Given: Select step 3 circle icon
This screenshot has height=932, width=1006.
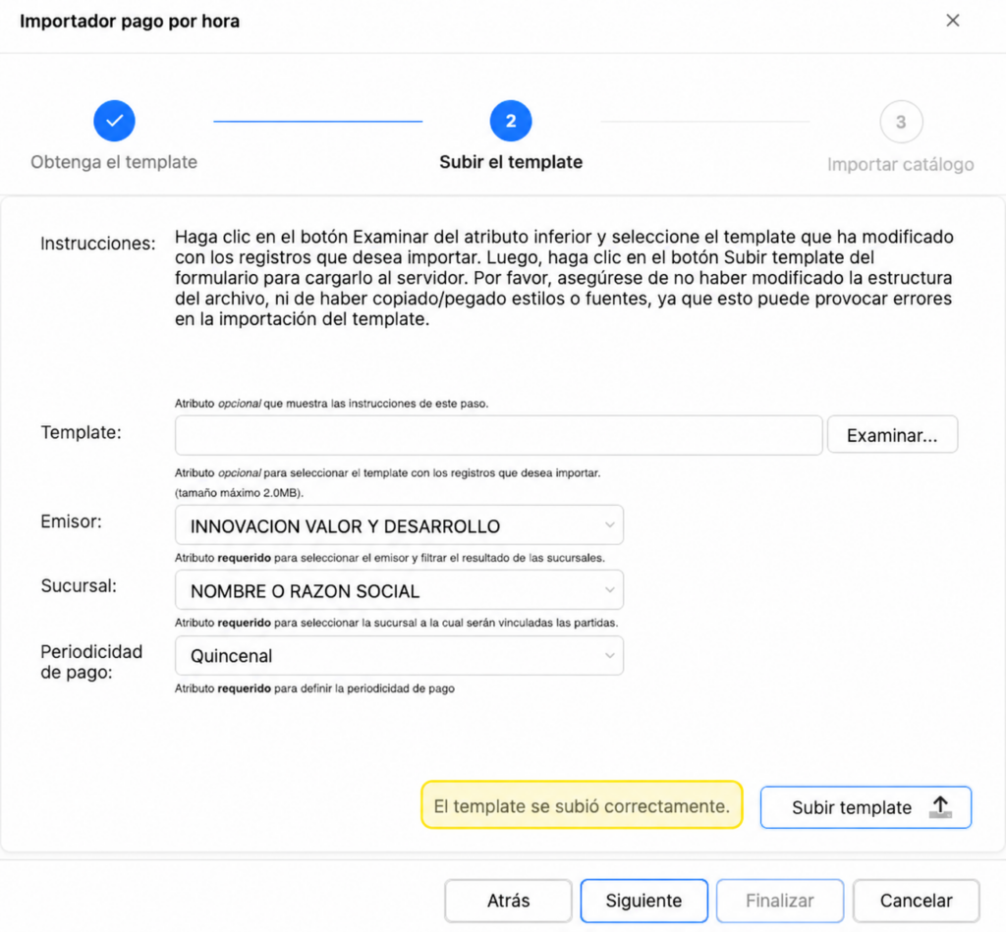Looking at the screenshot, I should click(901, 122).
